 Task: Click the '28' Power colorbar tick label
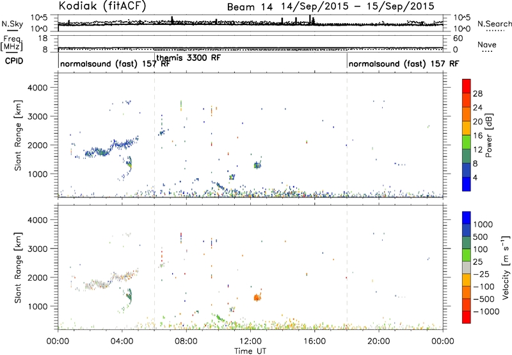477,94
